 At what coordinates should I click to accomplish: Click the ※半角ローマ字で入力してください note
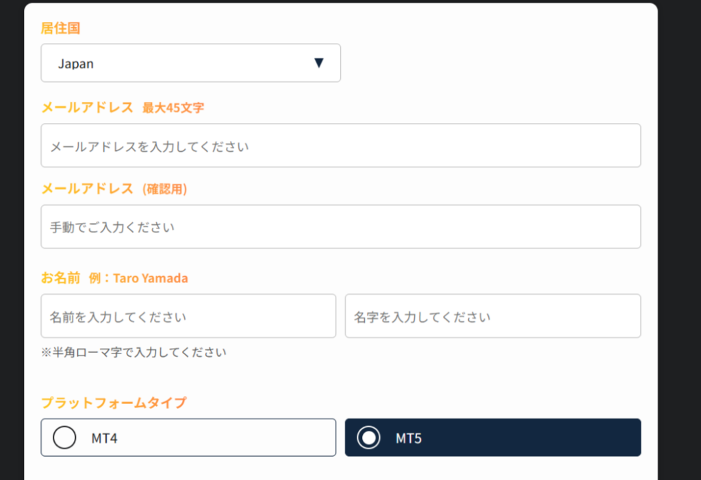tap(133, 352)
